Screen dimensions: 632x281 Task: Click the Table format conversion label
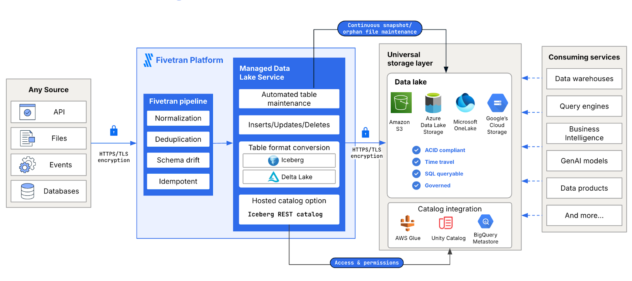point(289,148)
